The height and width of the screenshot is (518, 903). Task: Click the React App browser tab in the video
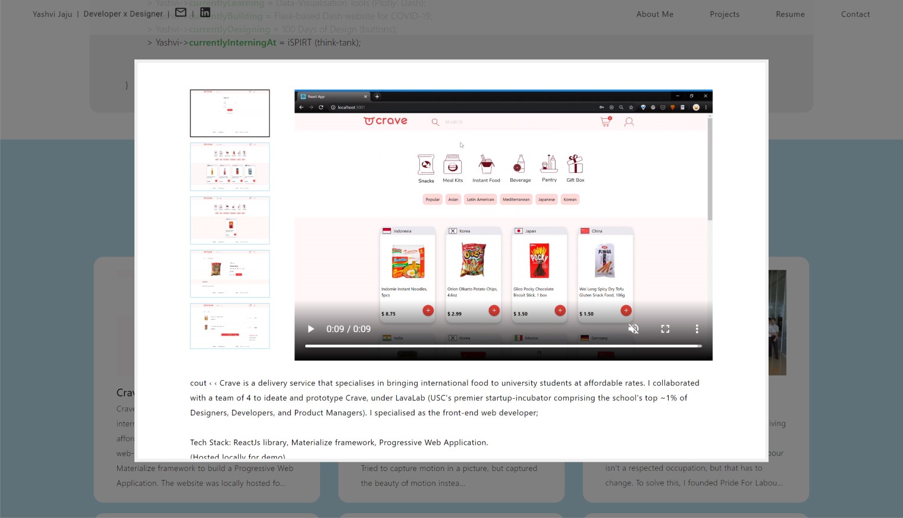(x=333, y=96)
